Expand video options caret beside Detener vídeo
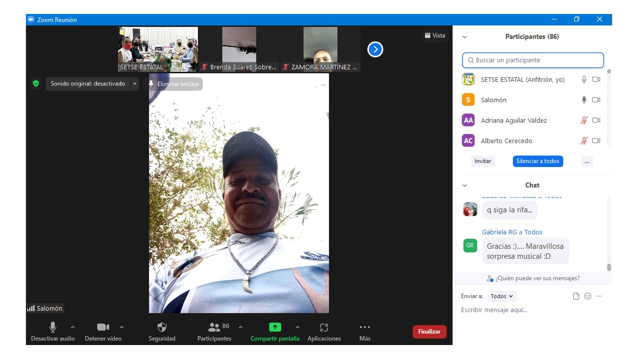The height and width of the screenshot is (359, 638). [122, 327]
